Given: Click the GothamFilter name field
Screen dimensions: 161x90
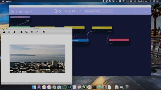Looking at the screenshot, I should point(98,11).
